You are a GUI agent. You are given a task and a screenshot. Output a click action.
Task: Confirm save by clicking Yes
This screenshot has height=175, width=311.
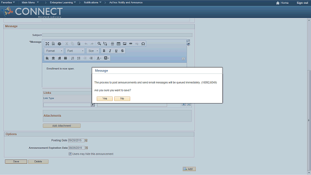[105, 99]
